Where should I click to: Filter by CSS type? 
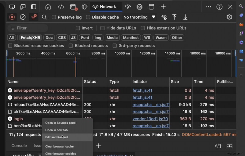click(x=62, y=38)
